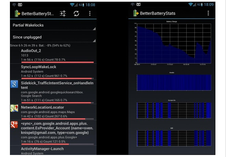Image resolution: width=226 pixels, height=157 pixels.
Task: Tap the Google Maps app icon
Action: (x=14, y=109)
